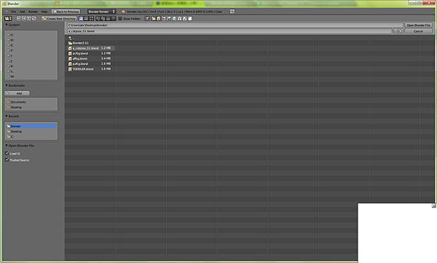Select acRig.blend file

pos(91,53)
